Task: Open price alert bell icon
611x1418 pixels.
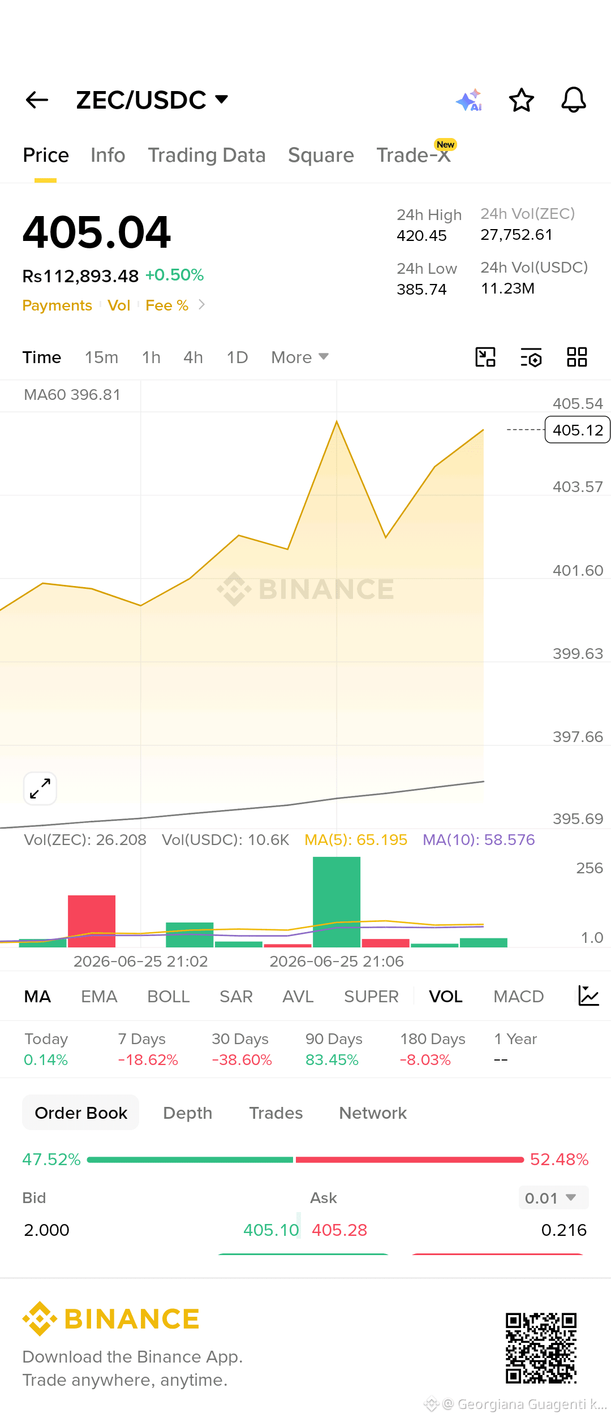Action: coord(574,100)
